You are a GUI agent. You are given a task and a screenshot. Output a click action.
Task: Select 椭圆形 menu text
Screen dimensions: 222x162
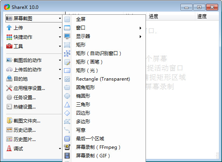tap(83, 96)
